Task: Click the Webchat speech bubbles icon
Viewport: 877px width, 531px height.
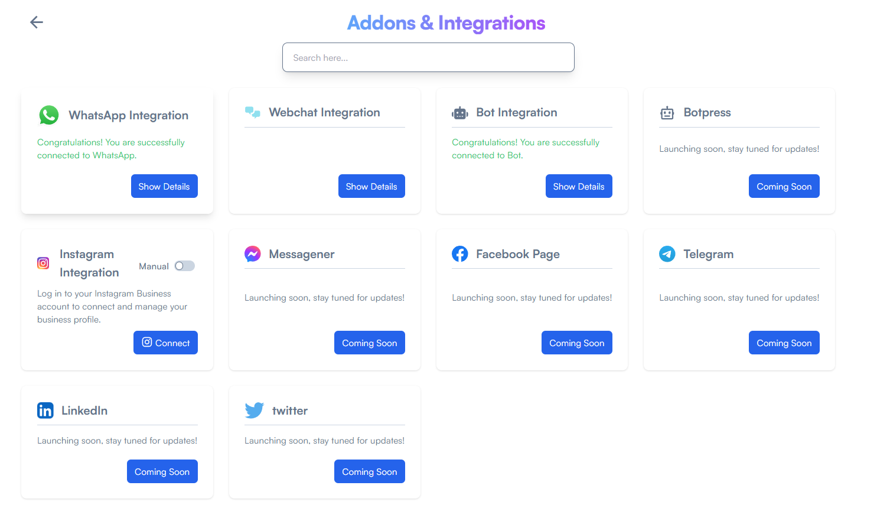Action: (x=253, y=112)
